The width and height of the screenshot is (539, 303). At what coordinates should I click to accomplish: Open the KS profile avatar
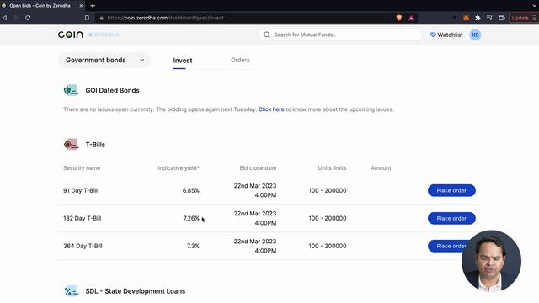[x=475, y=35]
